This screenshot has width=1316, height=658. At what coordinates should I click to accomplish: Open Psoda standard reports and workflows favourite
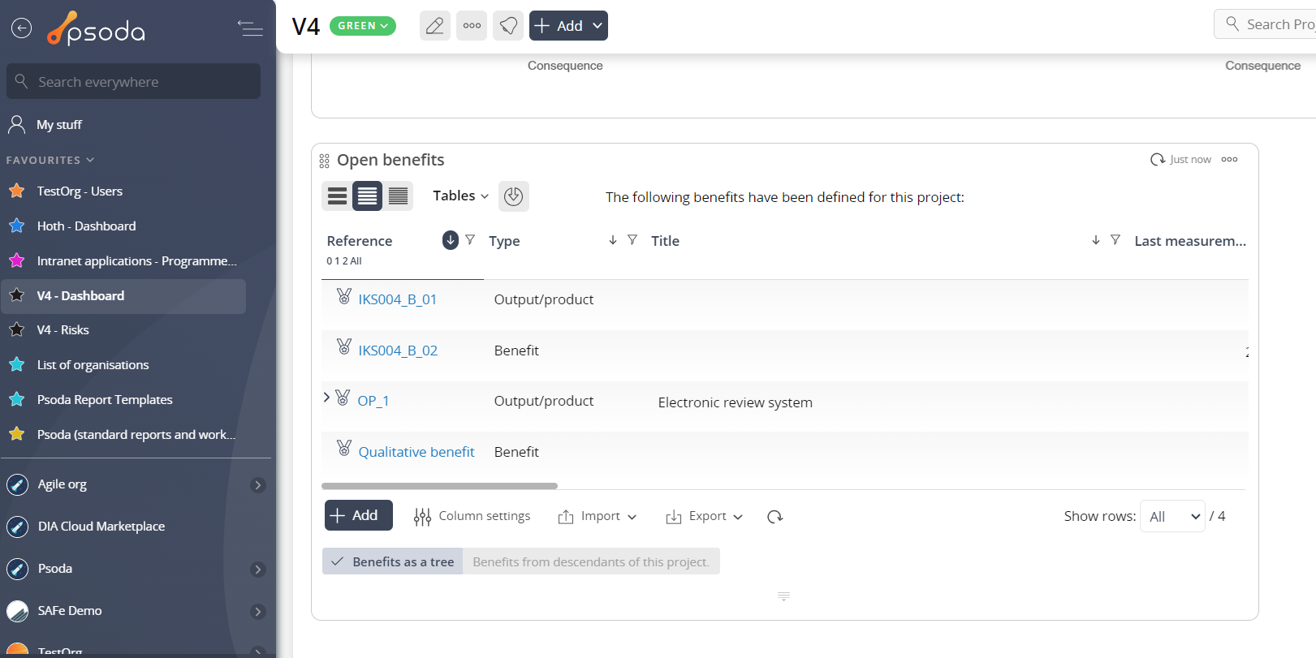[136, 434]
